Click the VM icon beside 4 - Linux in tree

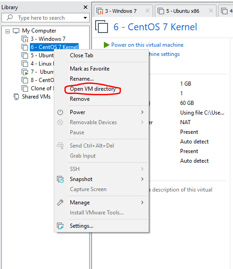[x=25, y=64]
